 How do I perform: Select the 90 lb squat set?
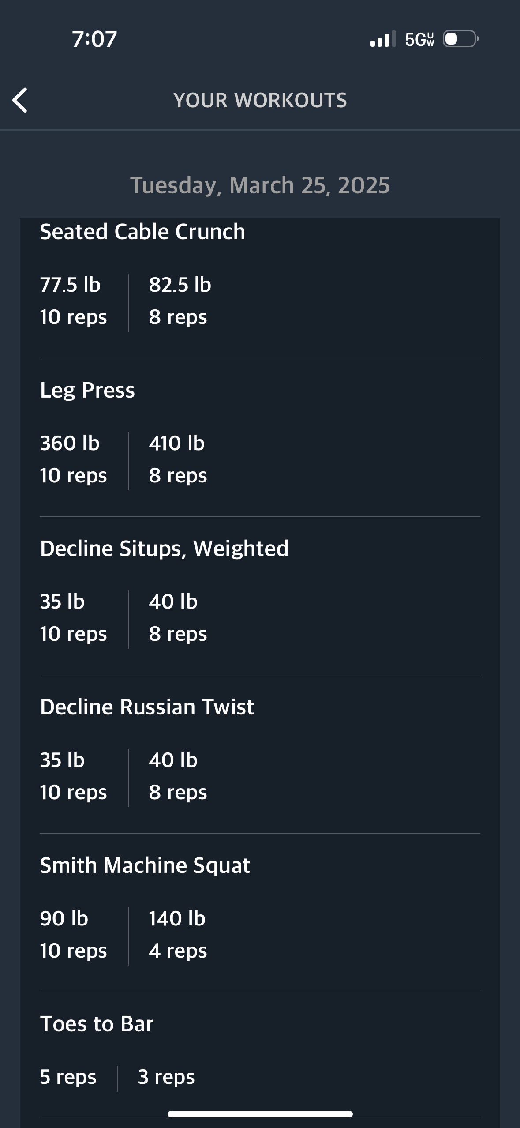coord(73,935)
